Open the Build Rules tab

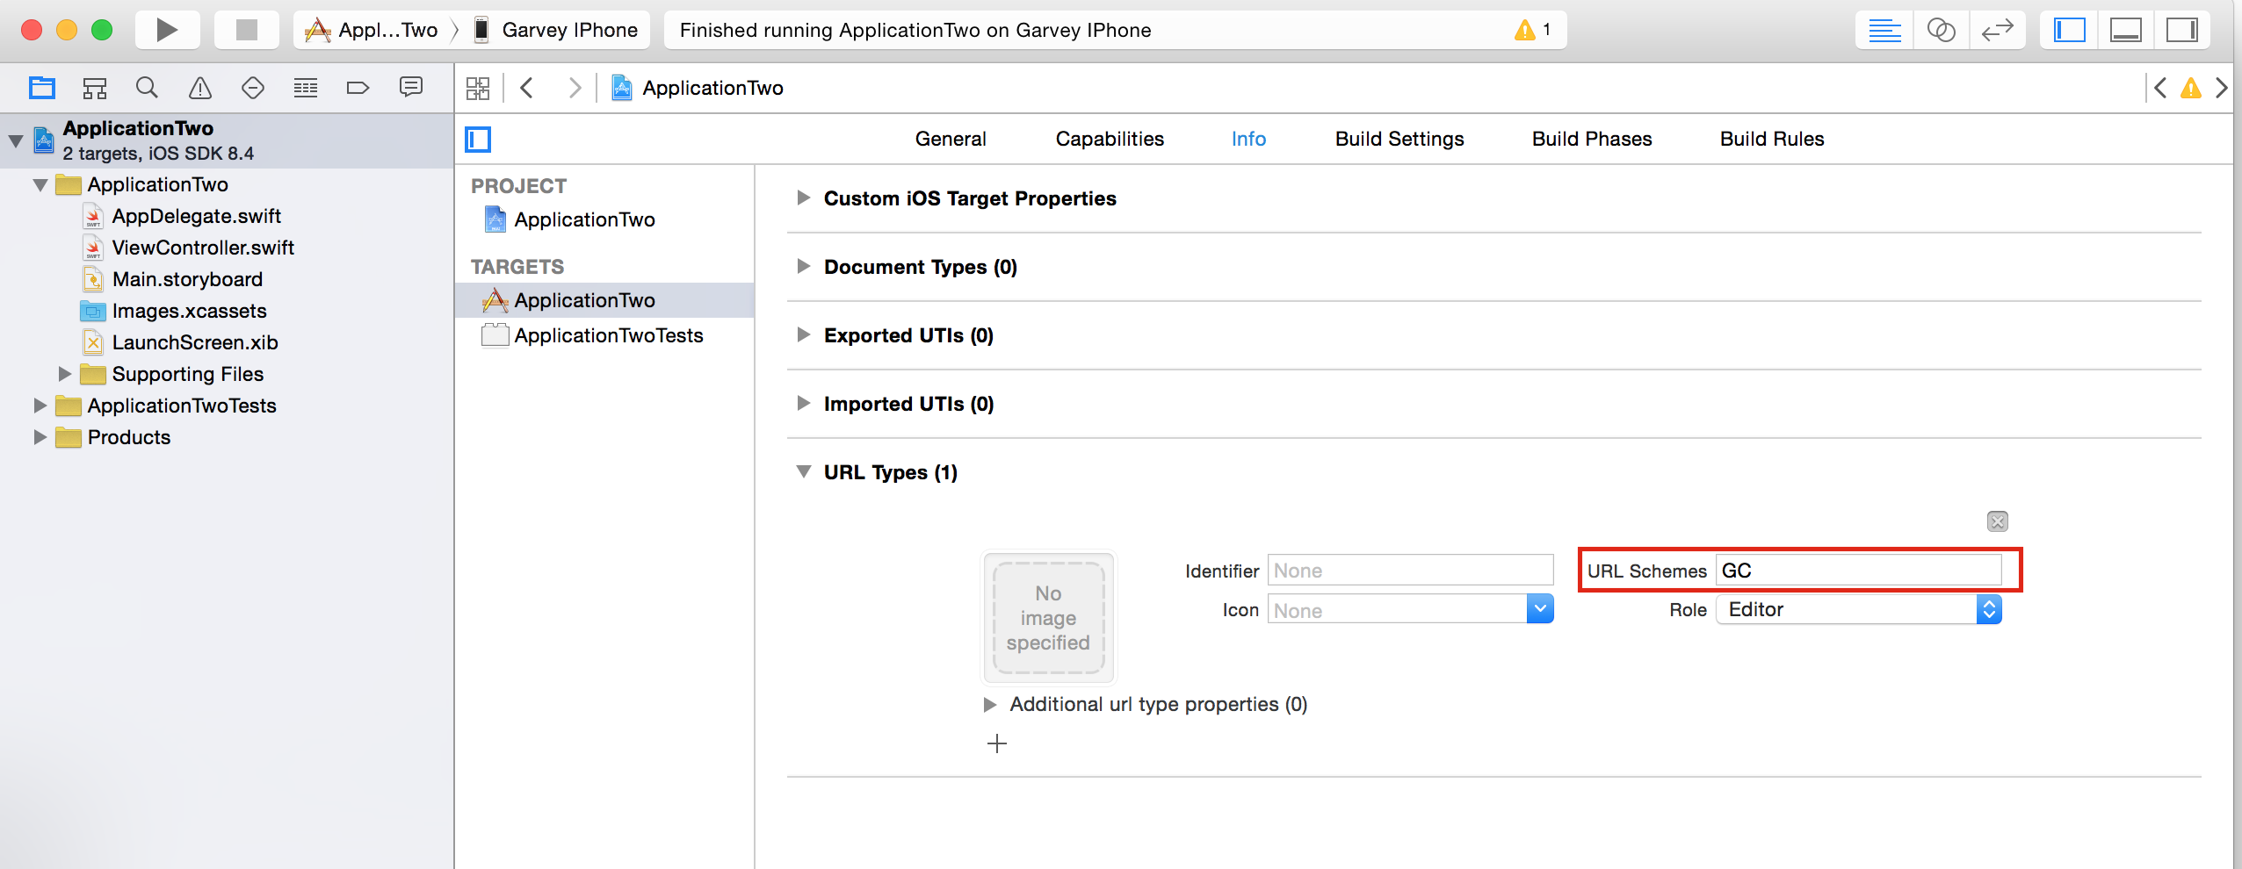1772,139
